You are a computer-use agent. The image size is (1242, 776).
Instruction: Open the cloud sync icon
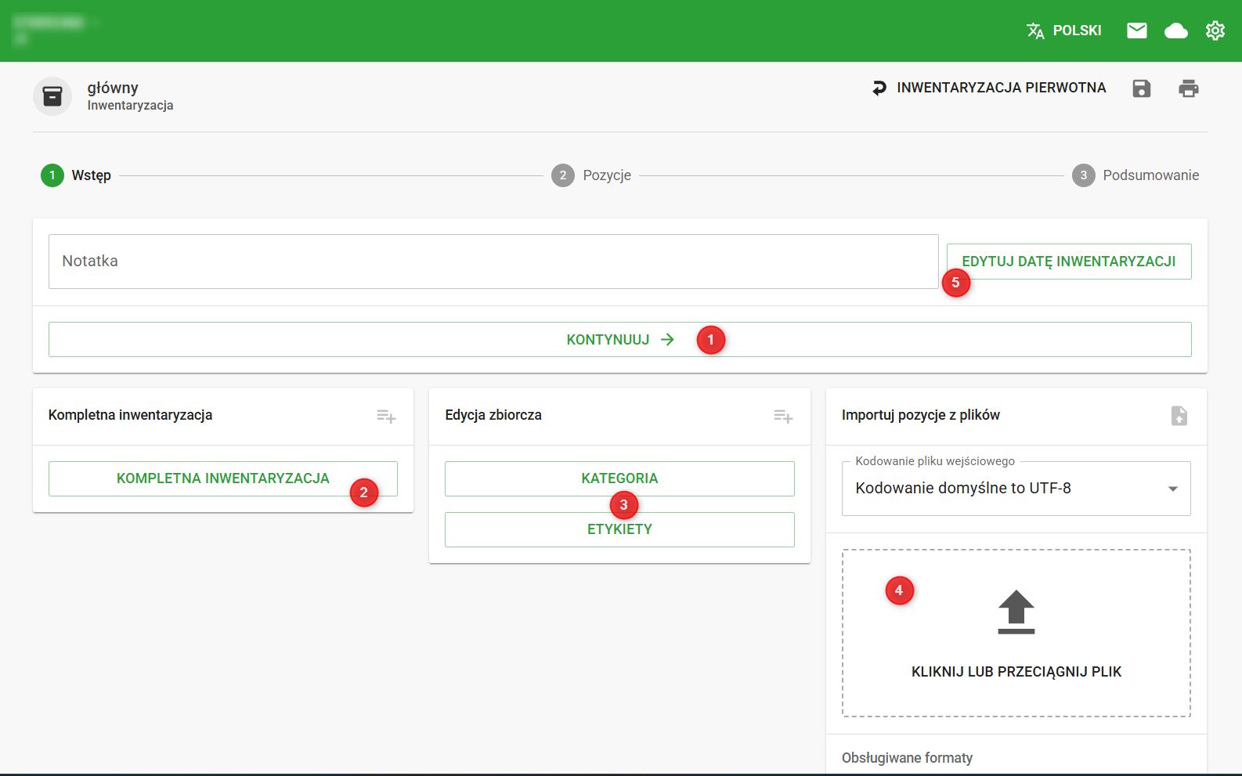tap(1175, 31)
